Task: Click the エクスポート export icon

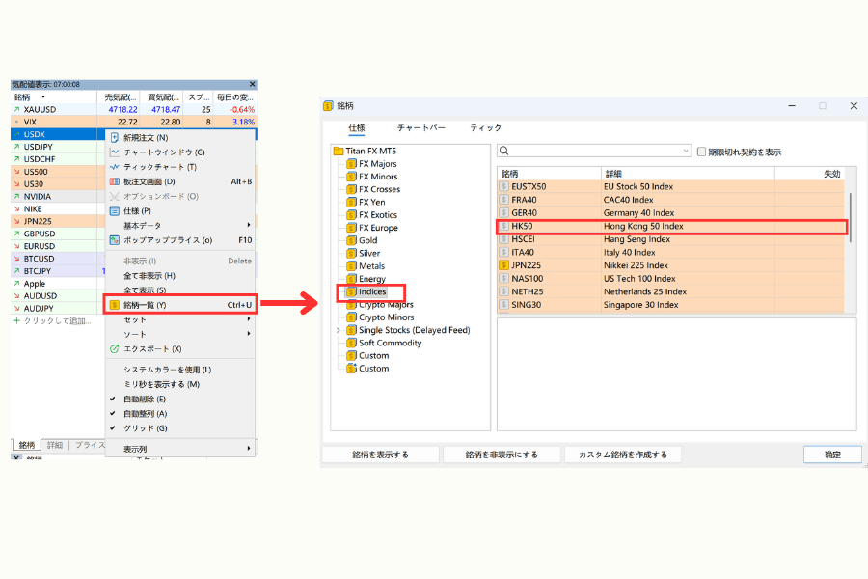Action: pos(115,349)
